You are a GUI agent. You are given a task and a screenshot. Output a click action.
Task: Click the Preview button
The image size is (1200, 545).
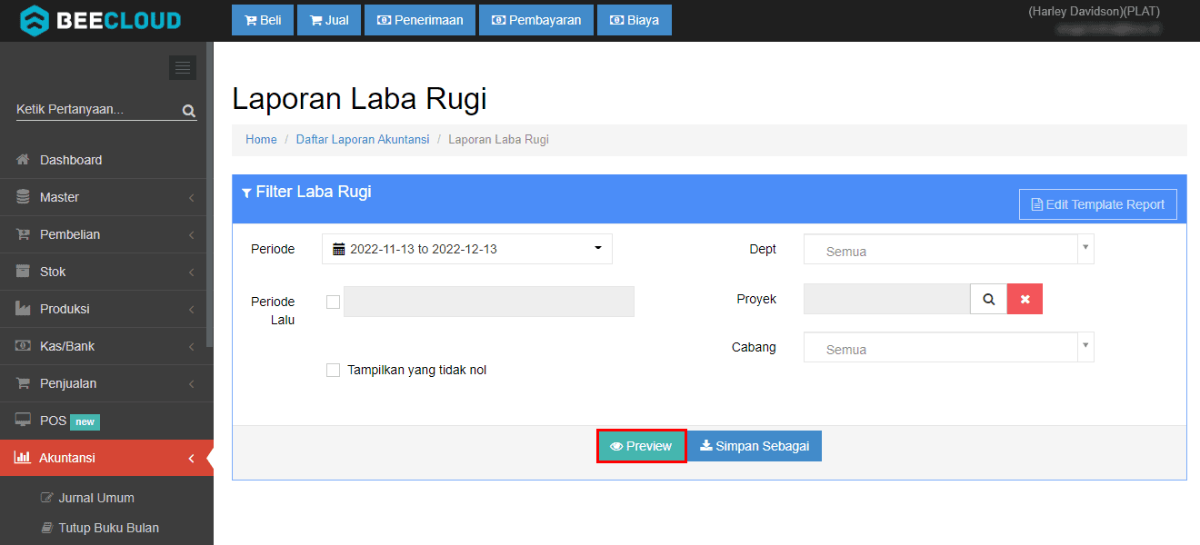641,446
